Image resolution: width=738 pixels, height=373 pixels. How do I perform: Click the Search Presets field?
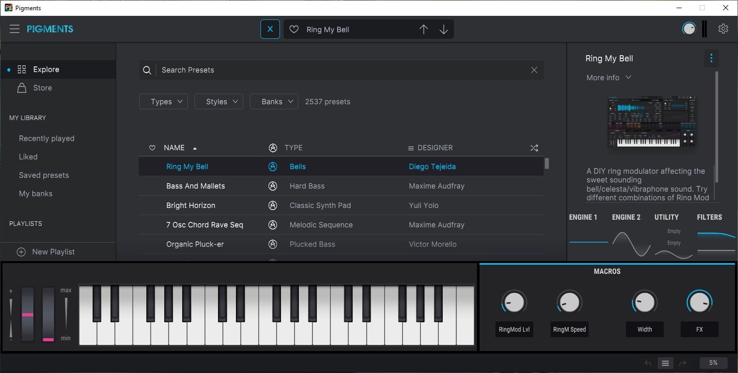pos(341,70)
